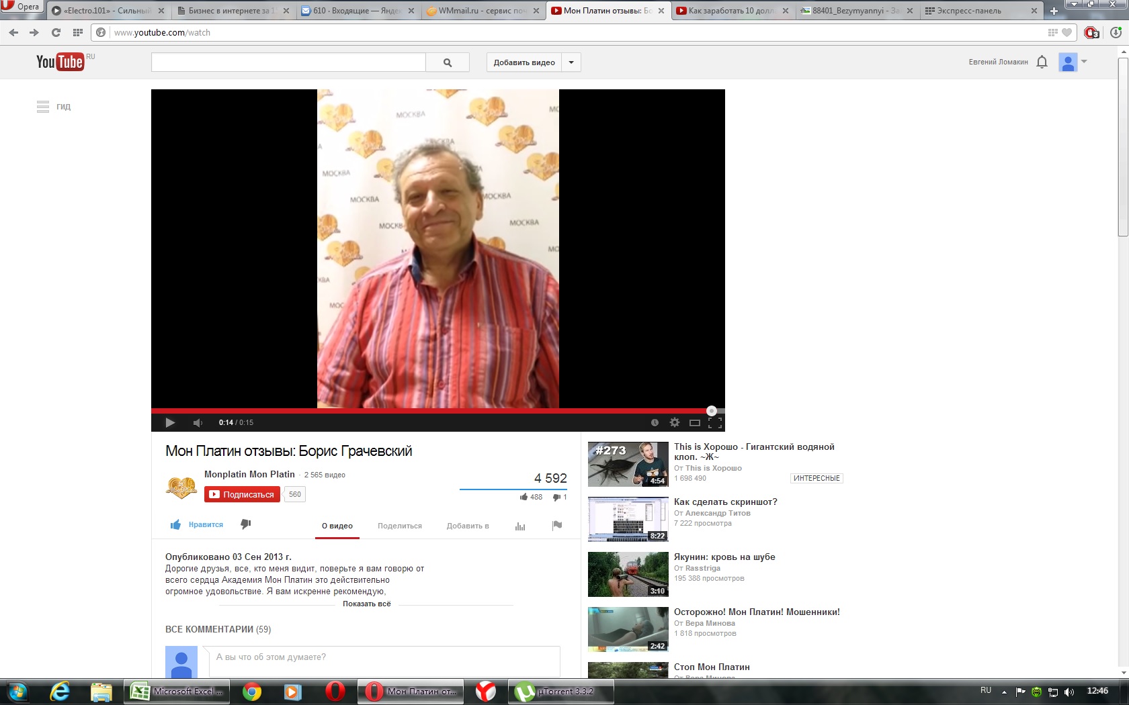Screen dimensions: 1129x705
Task: Switch the player to theater mode
Action: pos(695,422)
